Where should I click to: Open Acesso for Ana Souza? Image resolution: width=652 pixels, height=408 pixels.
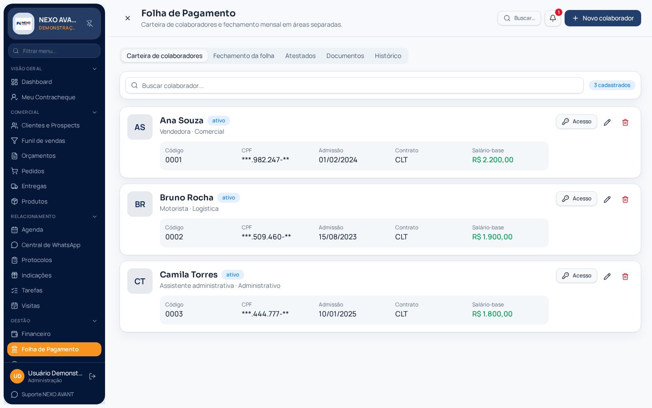pyautogui.click(x=576, y=121)
